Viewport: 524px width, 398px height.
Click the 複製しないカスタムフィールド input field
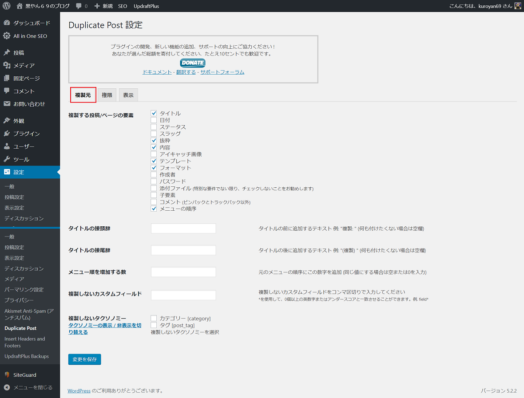[183, 295]
